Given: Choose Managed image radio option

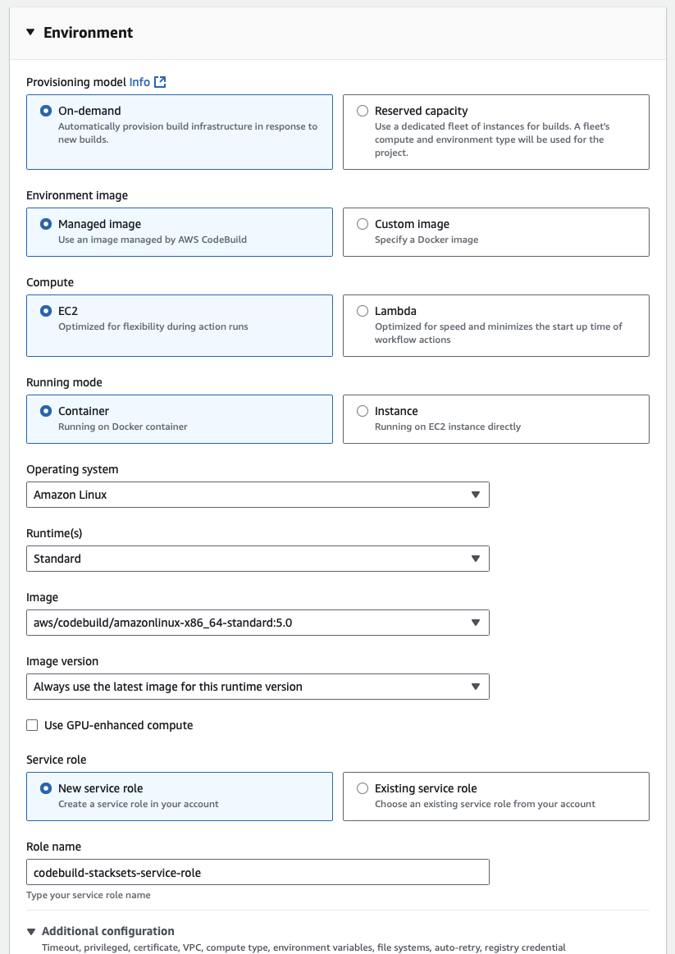Looking at the screenshot, I should click(x=46, y=224).
